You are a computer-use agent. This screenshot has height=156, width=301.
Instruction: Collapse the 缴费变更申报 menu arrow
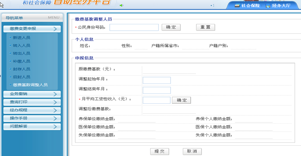click(x=55, y=29)
